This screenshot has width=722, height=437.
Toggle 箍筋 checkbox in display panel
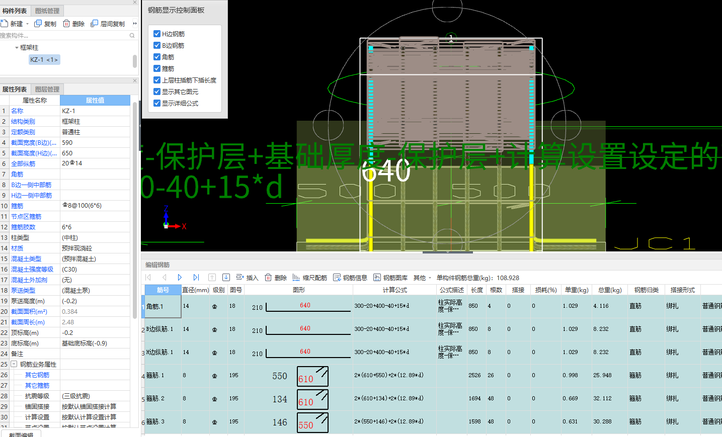tap(157, 68)
